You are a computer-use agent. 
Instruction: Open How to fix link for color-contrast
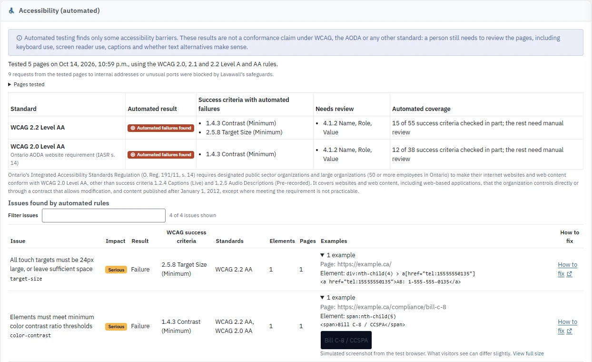[x=567, y=326]
